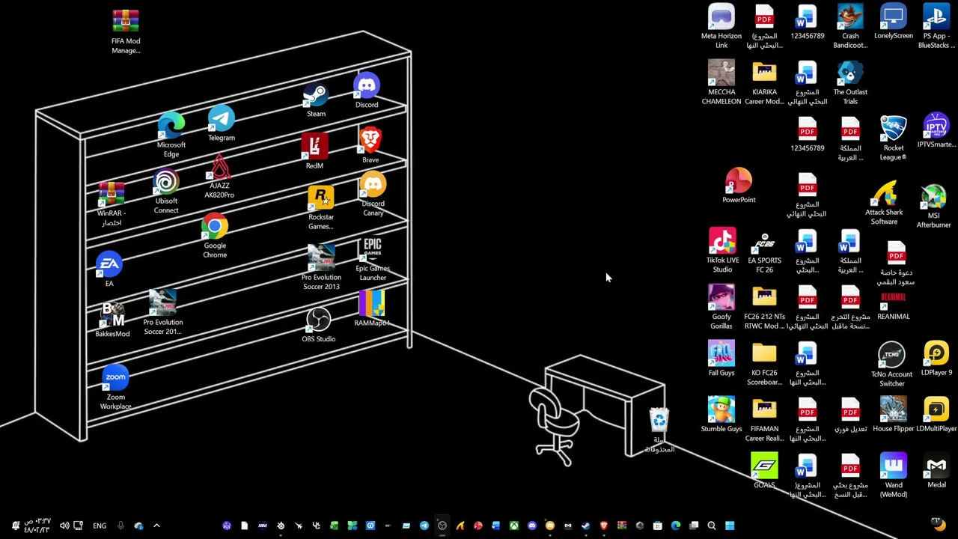Show hidden tray icons with the chevron
958x539 pixels.
(156, 526)
